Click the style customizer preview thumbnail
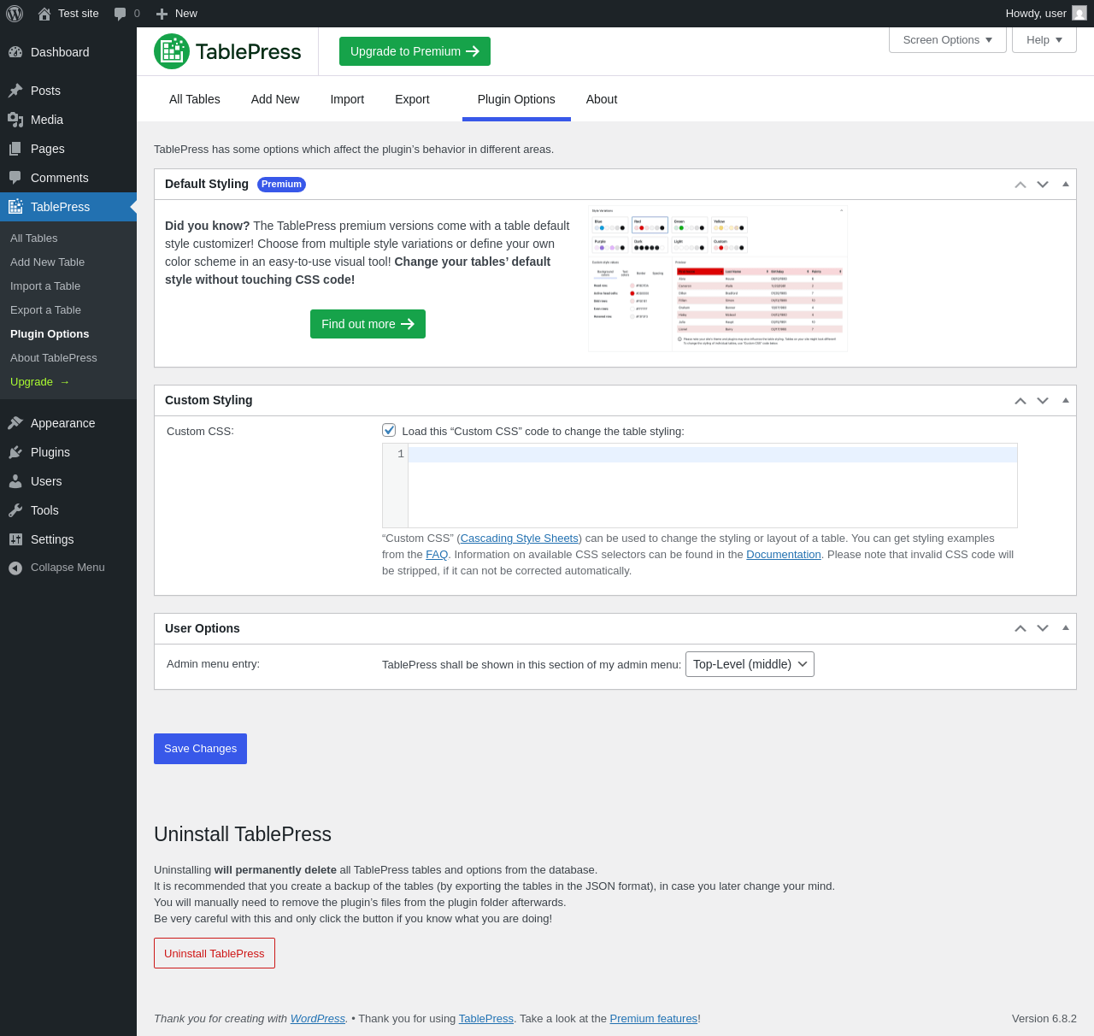 (x=718, y=279)
